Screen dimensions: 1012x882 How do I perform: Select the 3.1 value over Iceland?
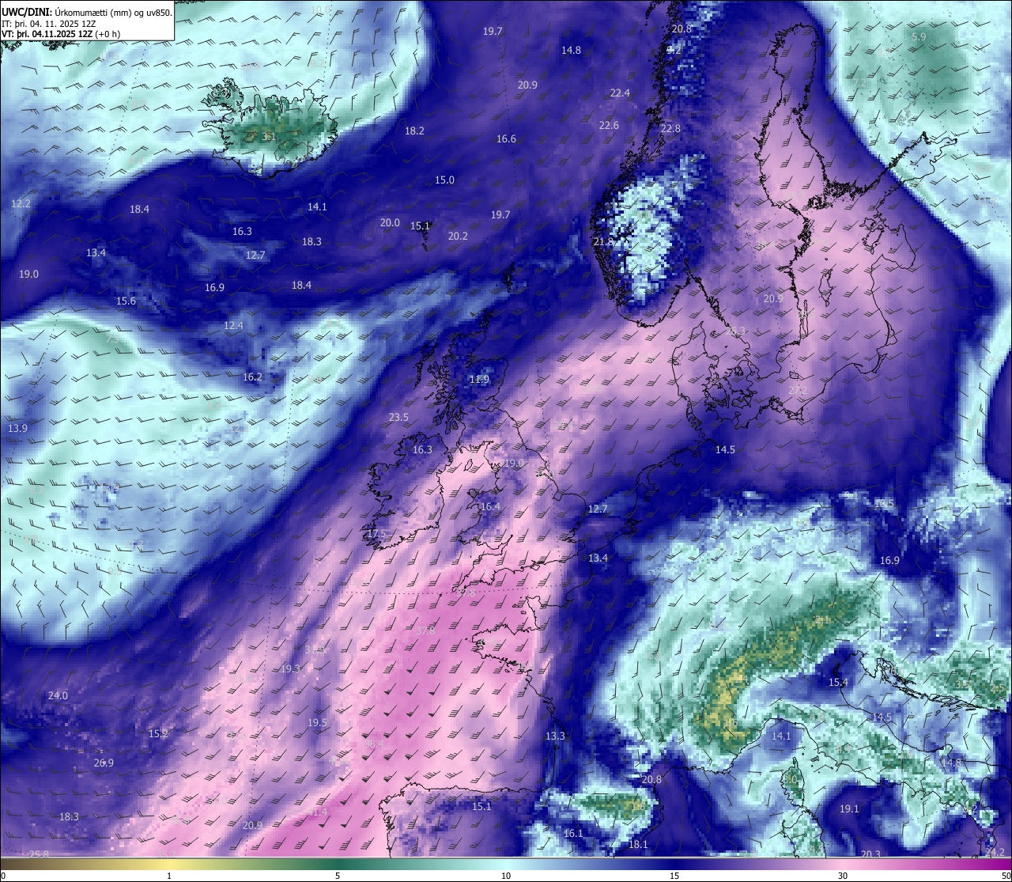pyautogui.click(x=269, y=137)
